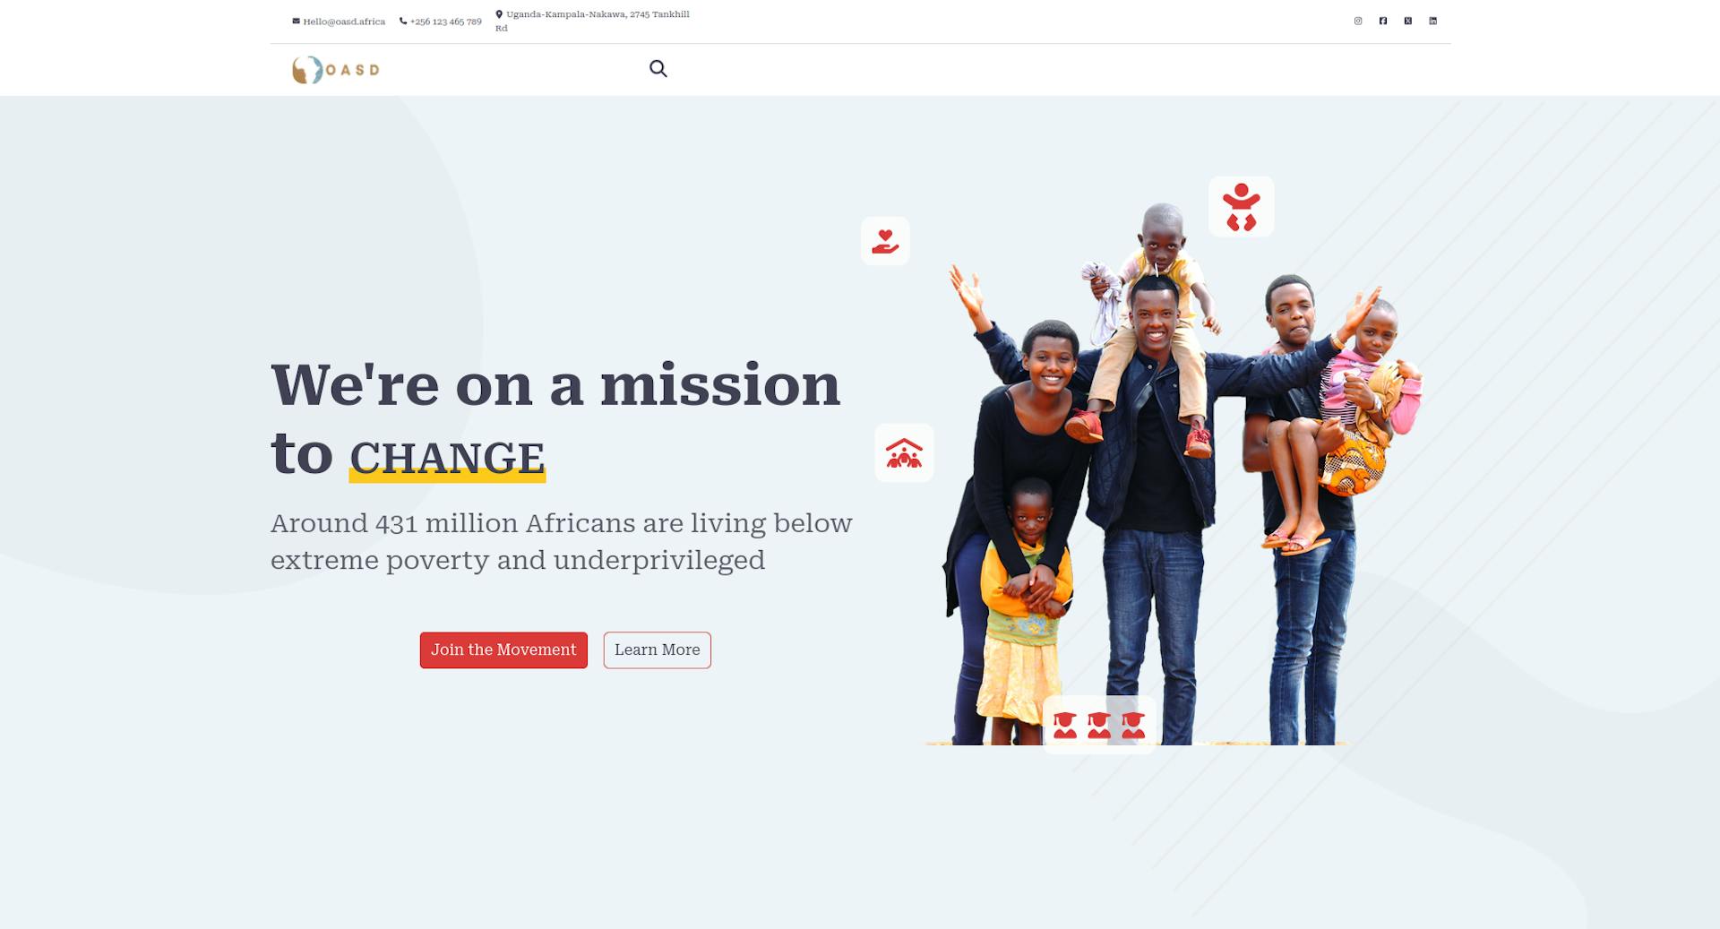Click the hand holding heart icon

885,241
